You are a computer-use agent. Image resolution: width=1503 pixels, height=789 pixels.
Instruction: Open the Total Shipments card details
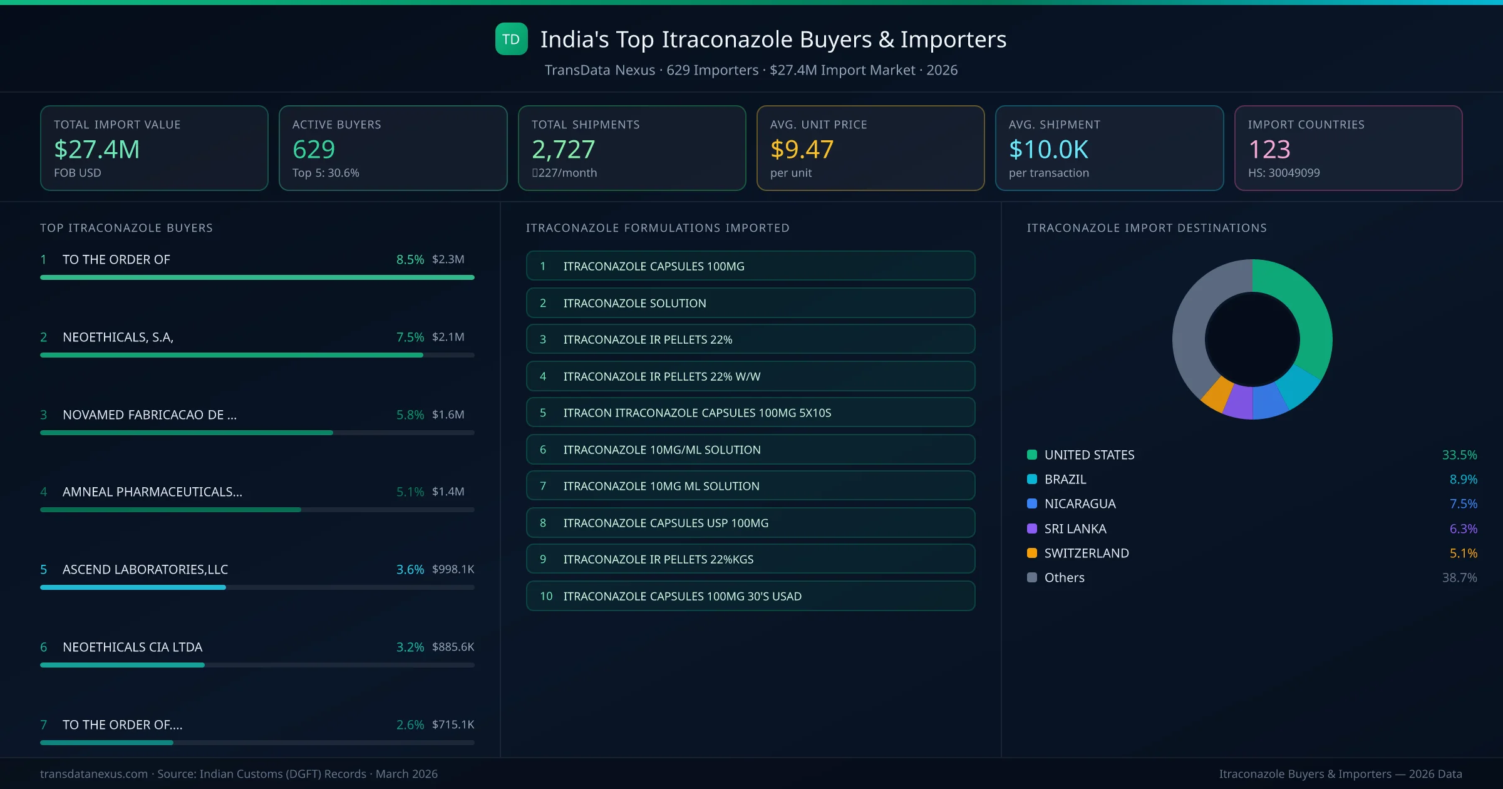(631, 148)
